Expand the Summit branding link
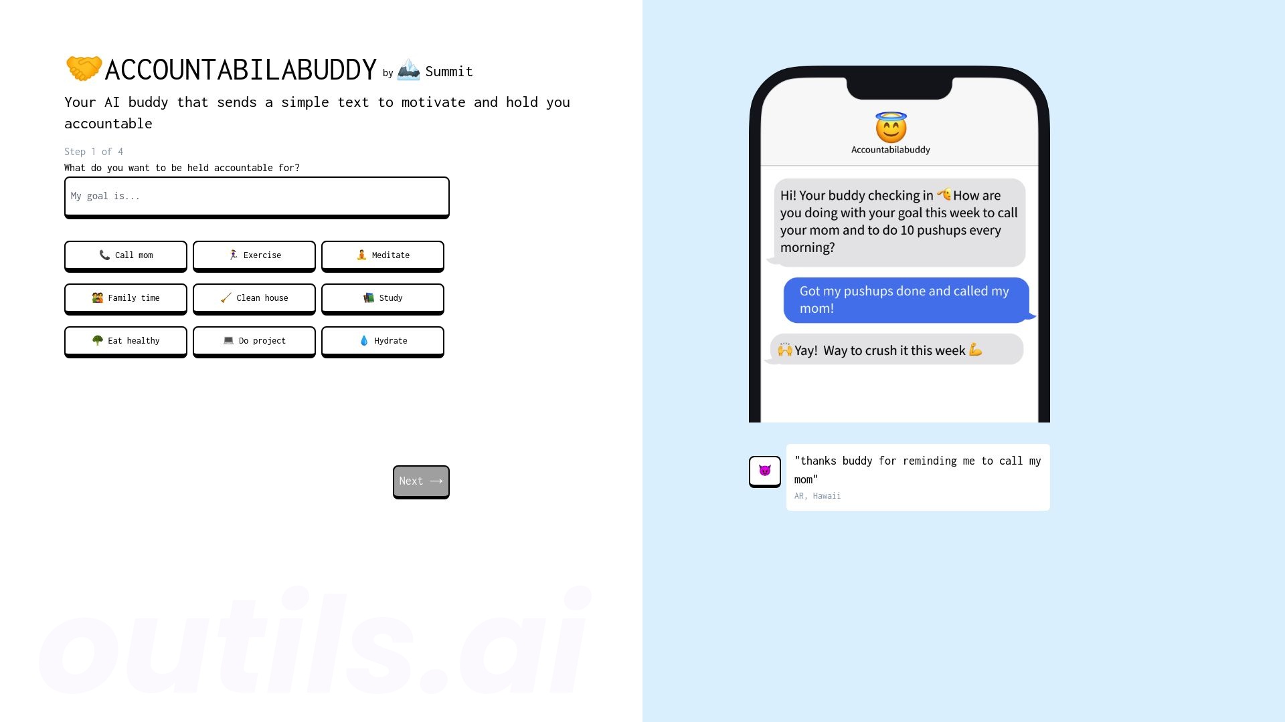 435,72
